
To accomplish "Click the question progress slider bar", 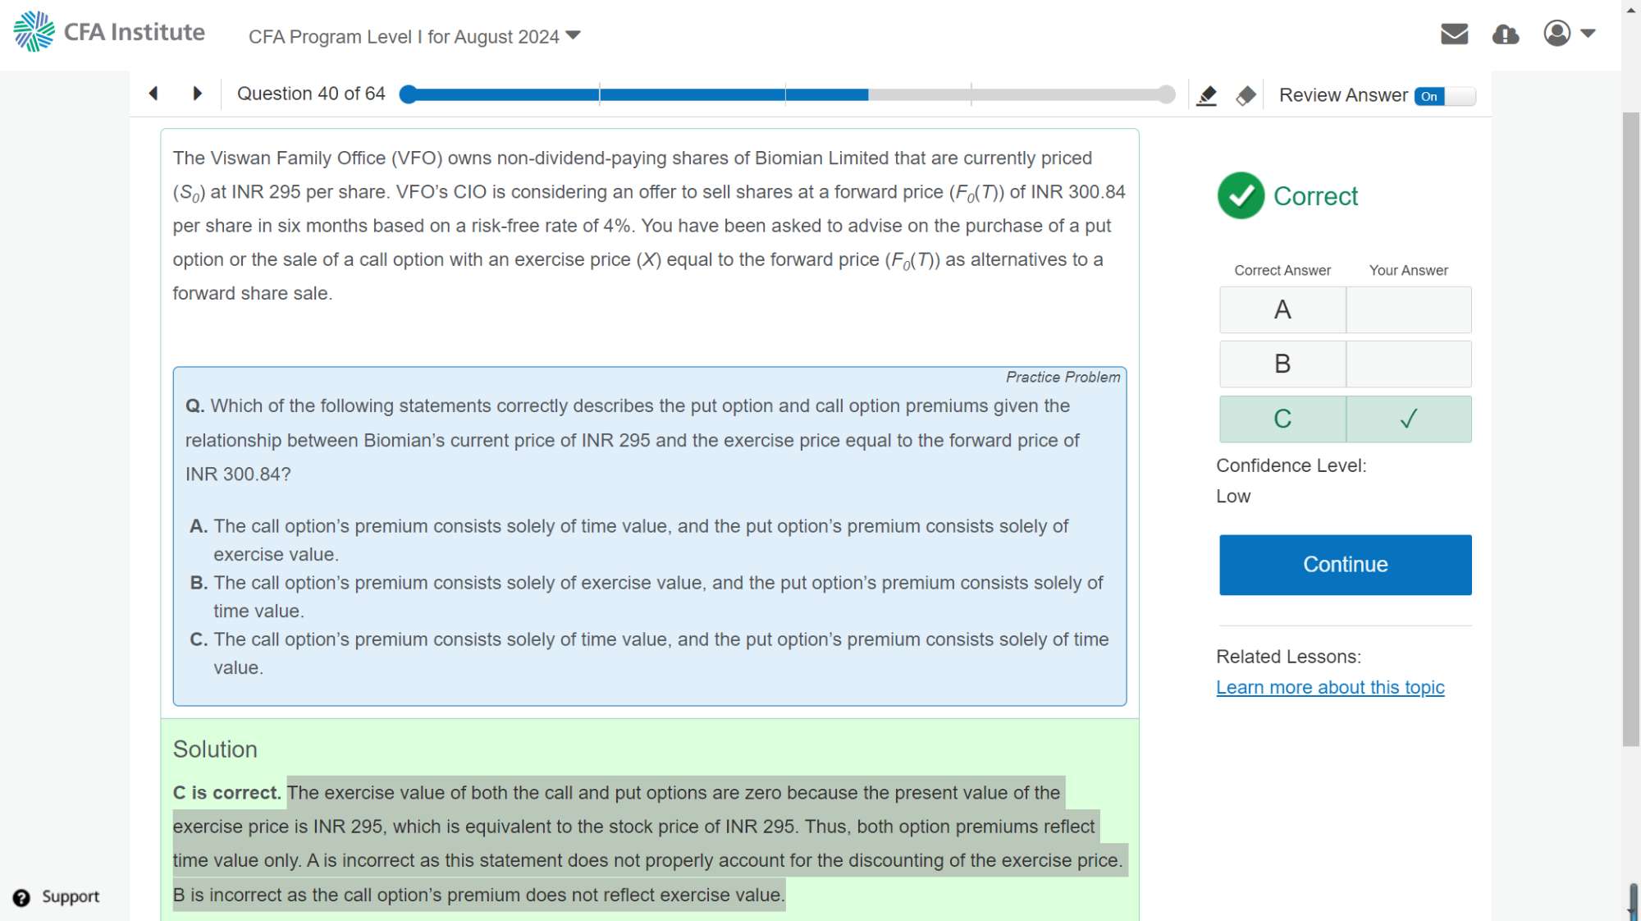I will 786,94.
